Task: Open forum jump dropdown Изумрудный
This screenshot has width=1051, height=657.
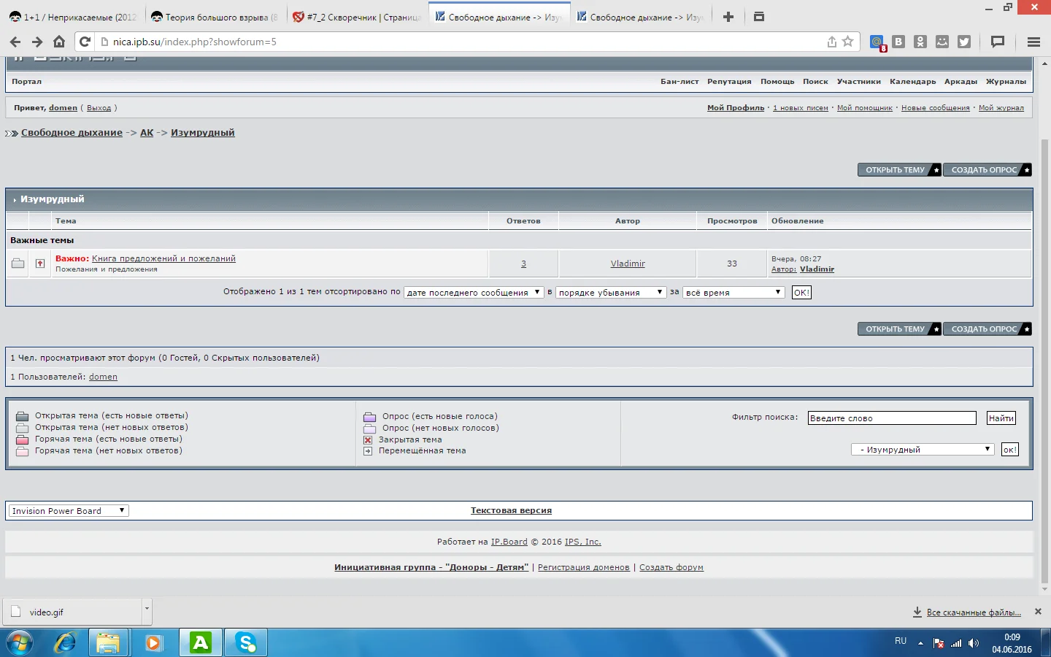Action: pyautogui.click(x=923, y=450)
